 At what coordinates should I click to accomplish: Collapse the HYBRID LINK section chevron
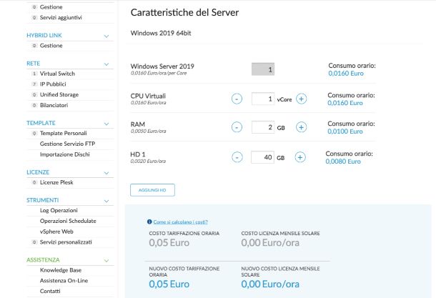pyautogui.click(x=106, y=36)
